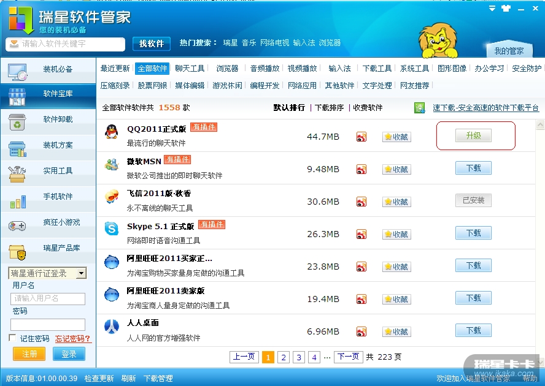Image resolution: width=545 pixels, height=386 pixels.
Task: Click the 飞信2011 app icon
Action: (112, 197)
